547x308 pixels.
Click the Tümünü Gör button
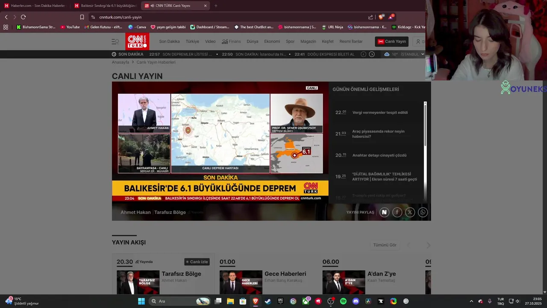pos(385,245)
